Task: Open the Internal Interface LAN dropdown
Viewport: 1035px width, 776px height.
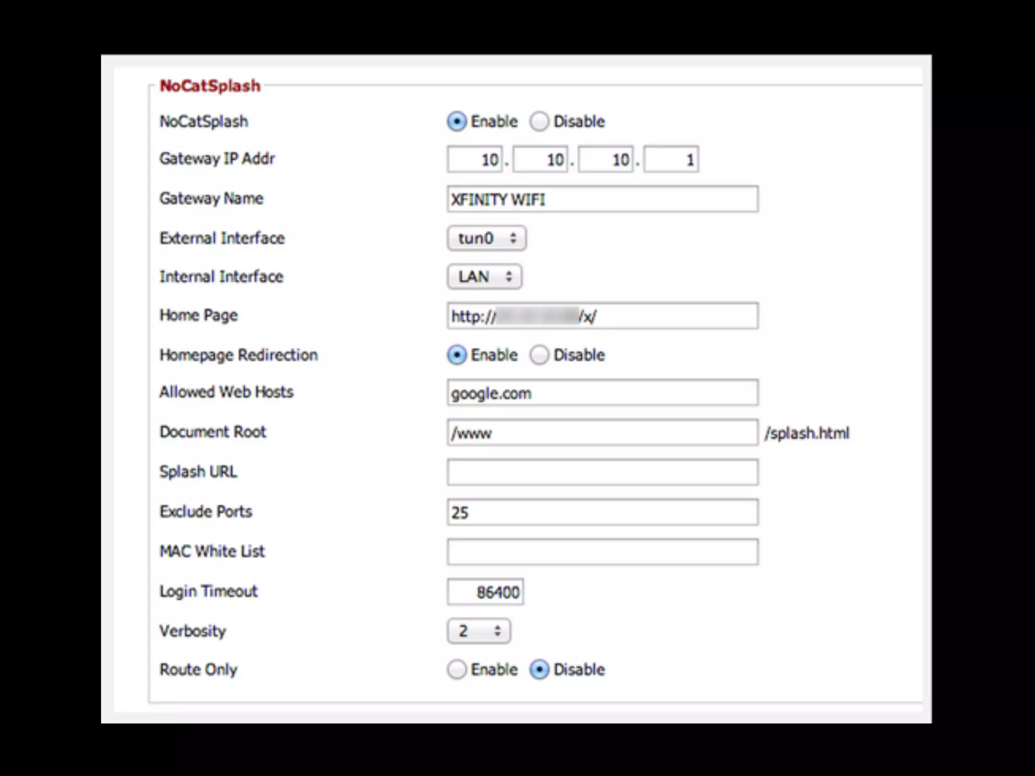Action: [x=484, y=277]
